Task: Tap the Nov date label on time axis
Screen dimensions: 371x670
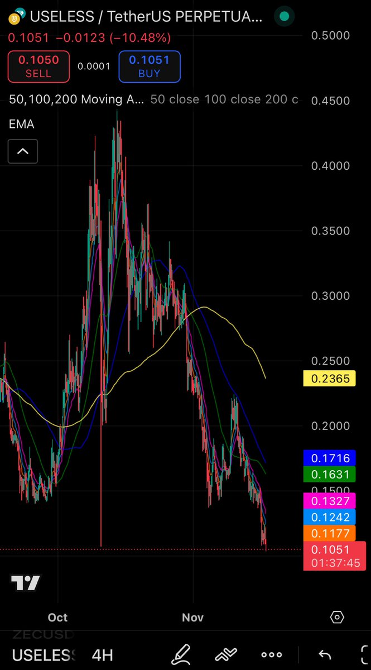Action: [193, 618]
